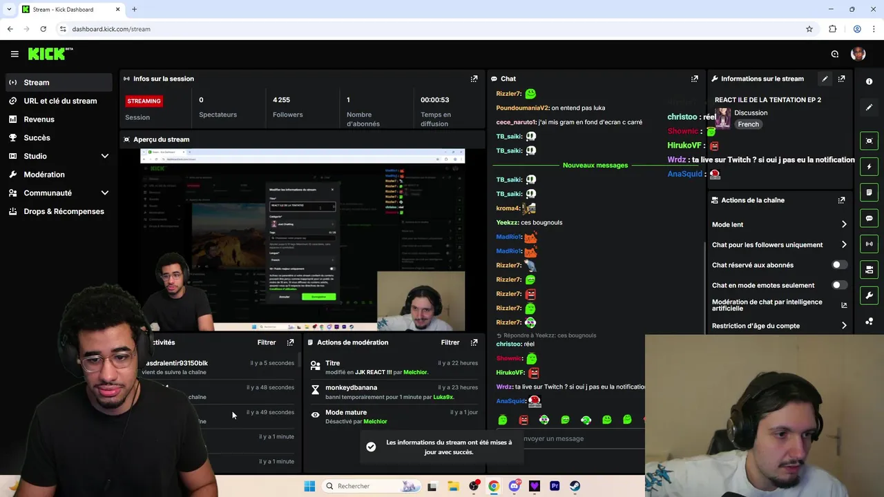The width and height of the screenshot is (884, 497).
Task: Pop out the Infos sur la session panel
Action: [x=474, y=79]
